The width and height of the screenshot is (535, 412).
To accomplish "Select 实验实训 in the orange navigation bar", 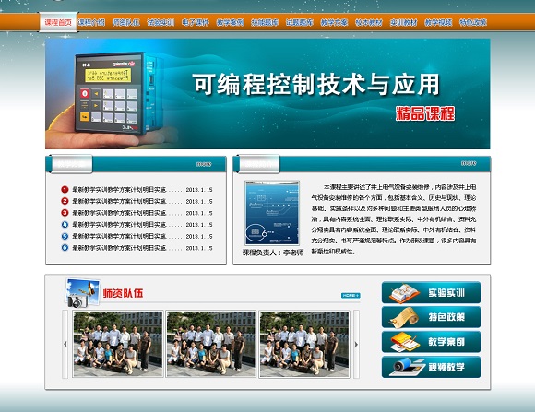I will tap(160, 22).
